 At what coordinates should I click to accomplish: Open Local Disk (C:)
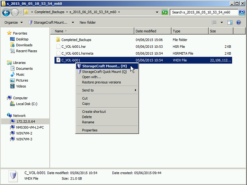pos(23,104)
